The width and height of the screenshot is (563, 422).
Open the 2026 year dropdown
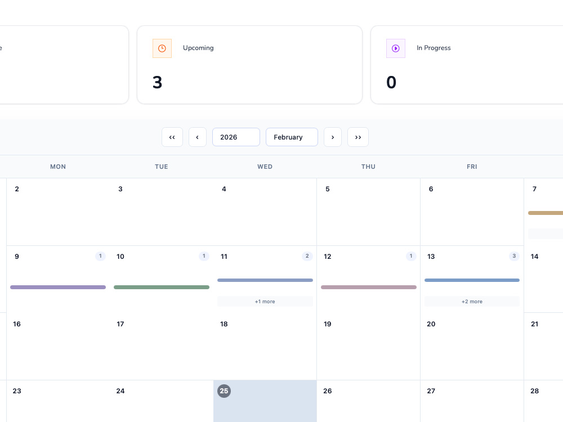(x=236, y=137)
